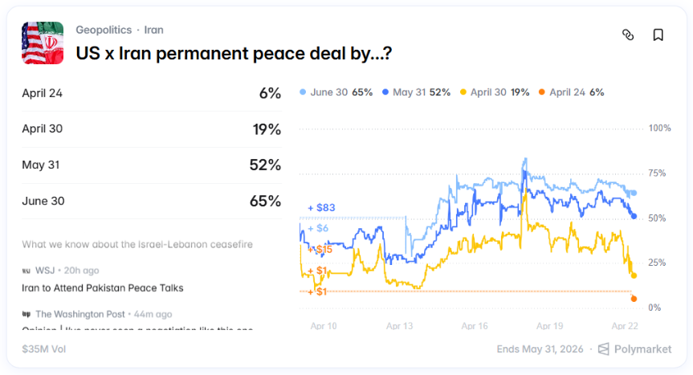Click the Polymarket logo icon
This screenshot has height=375, width=693.
pyautogui.click(x=604, y=349)
